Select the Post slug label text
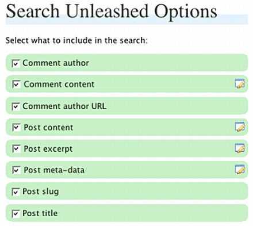The image size is (253, 226). pos(41,191)
